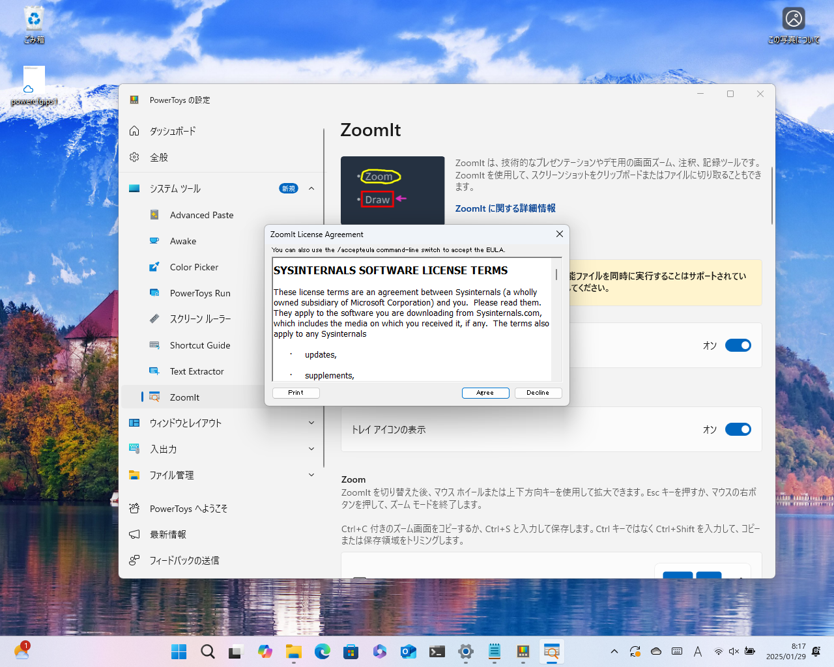
Task: Agree to the ZoomIt license terms
Action: click(x=485, y=392)
